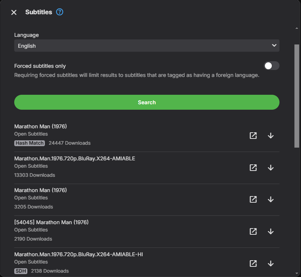Open [54045] Marathon Man subtitle externally
This screenshot has height=277, width=301.
[x=253, y=231]
